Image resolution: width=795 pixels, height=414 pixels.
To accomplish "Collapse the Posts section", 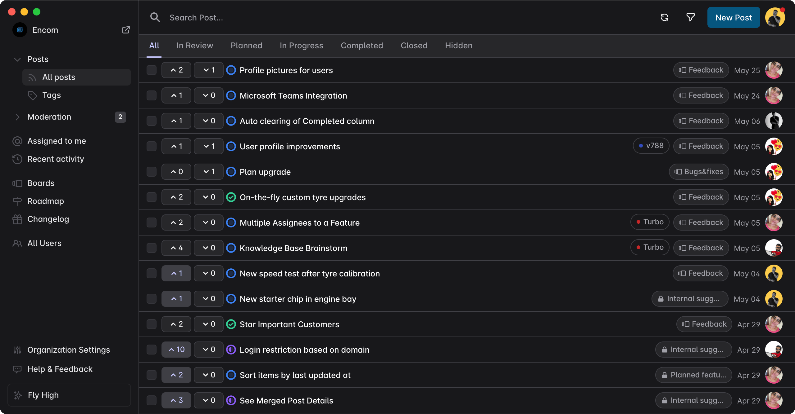I will coord(17,59).
